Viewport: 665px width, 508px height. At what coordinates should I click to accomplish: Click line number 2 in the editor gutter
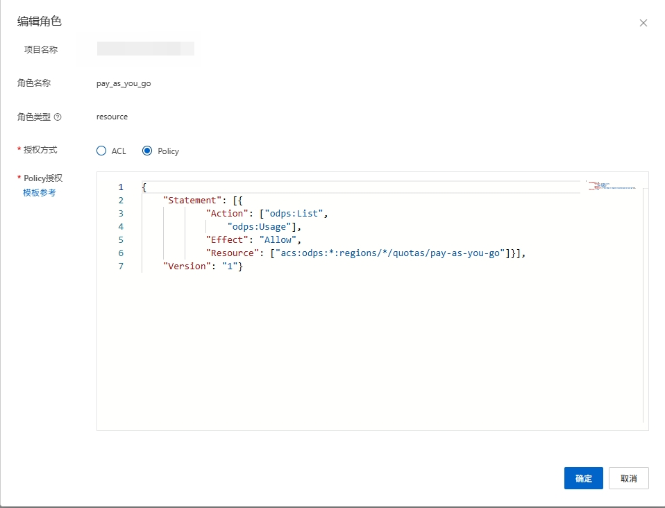point(120,201)
